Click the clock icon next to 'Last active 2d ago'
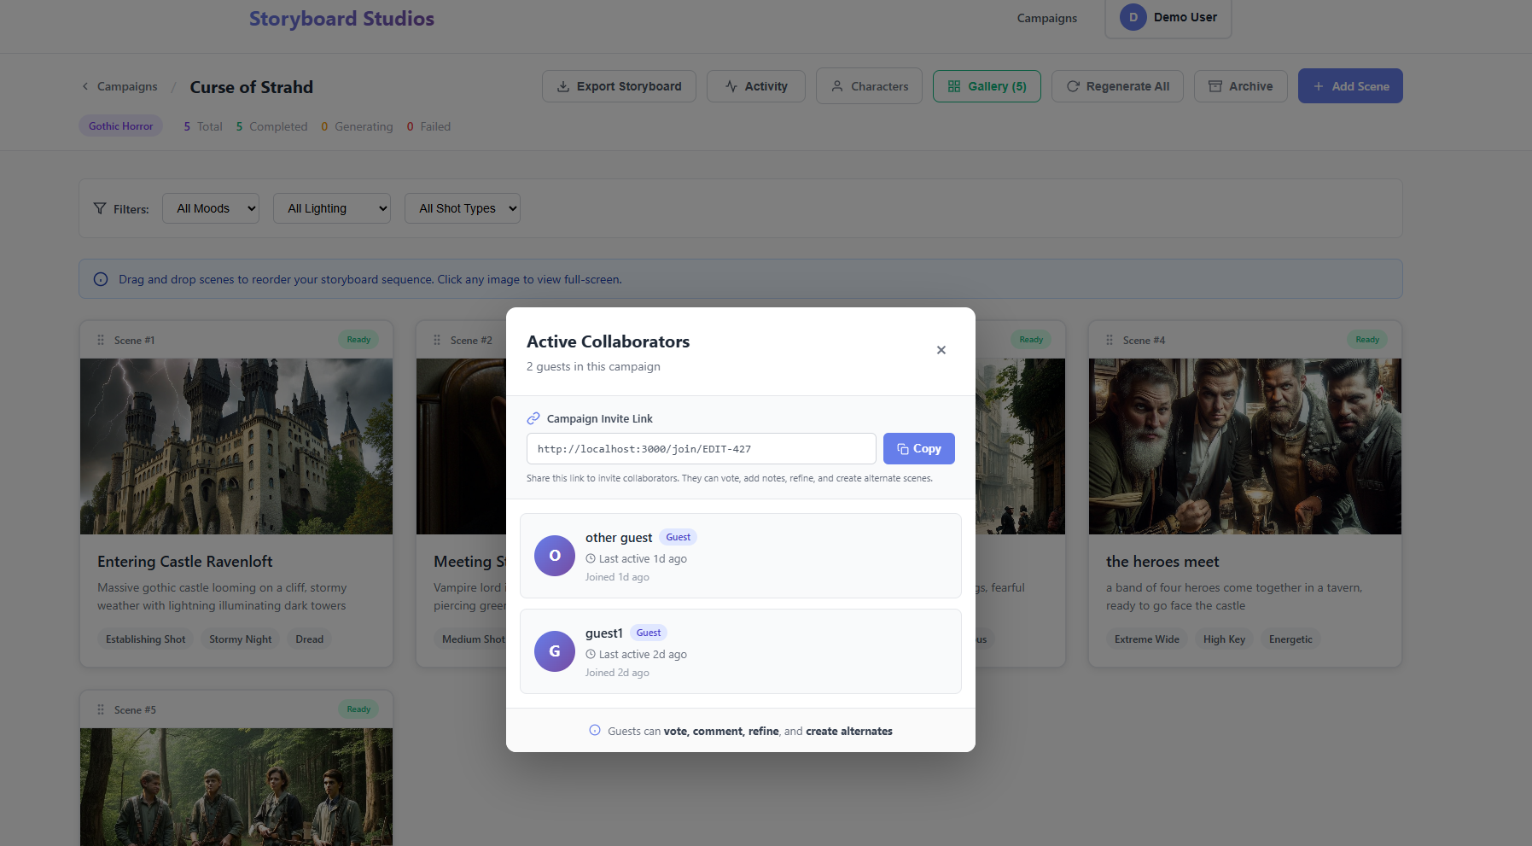This screenshot has width=1532, height=846. click(591, 654)
